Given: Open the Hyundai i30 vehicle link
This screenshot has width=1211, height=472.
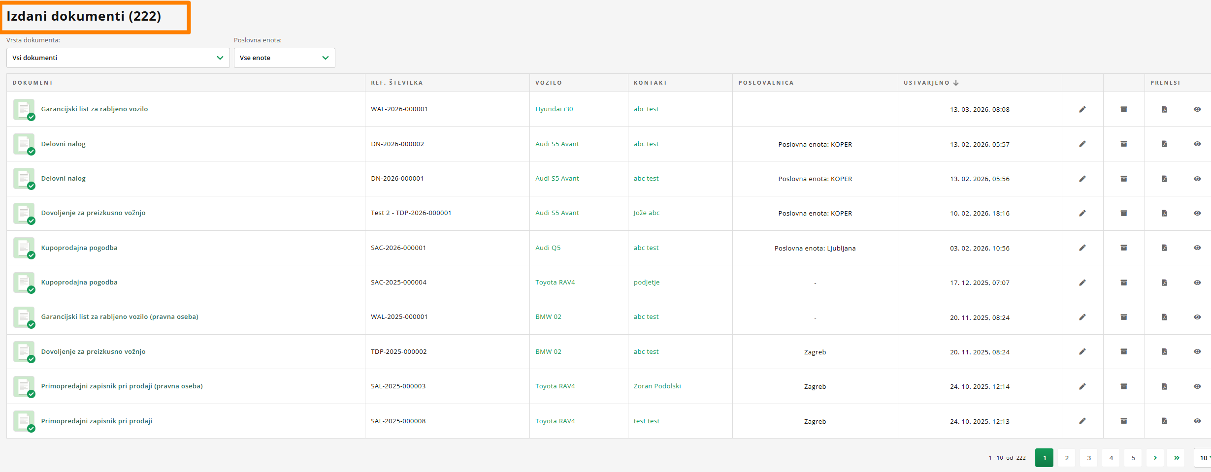Looking at the screenshot, I should tap(554, 109).
